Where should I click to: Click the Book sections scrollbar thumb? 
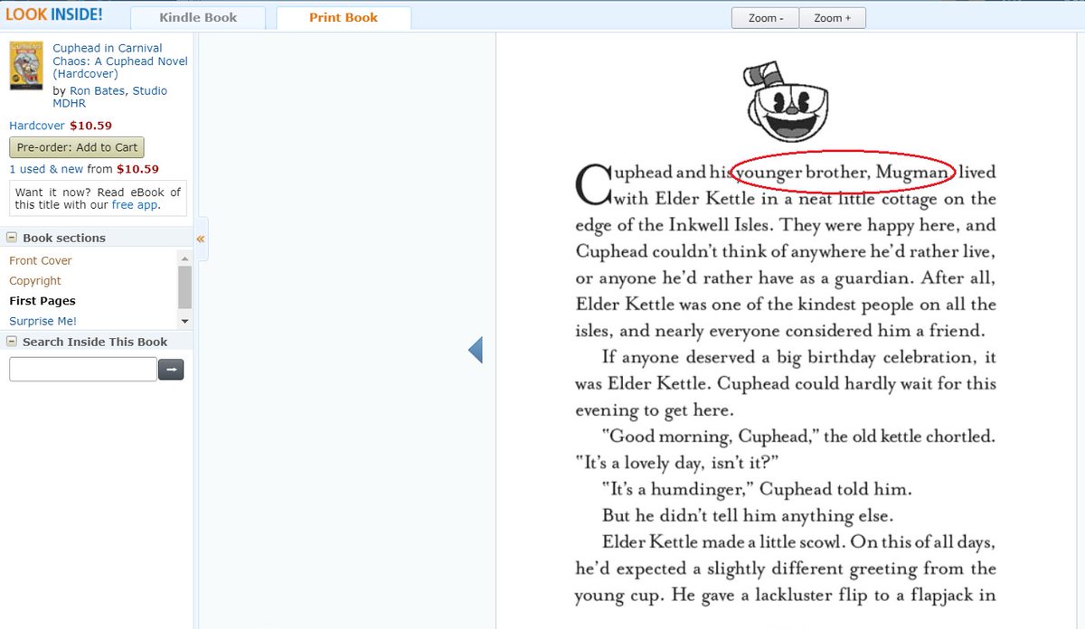(185, 287)
